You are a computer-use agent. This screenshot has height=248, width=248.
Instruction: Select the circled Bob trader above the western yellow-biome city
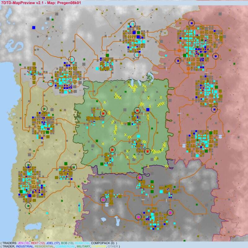[44, 109]
